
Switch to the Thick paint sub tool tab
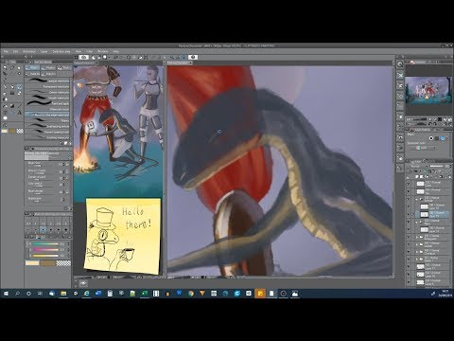click(64, 68)
